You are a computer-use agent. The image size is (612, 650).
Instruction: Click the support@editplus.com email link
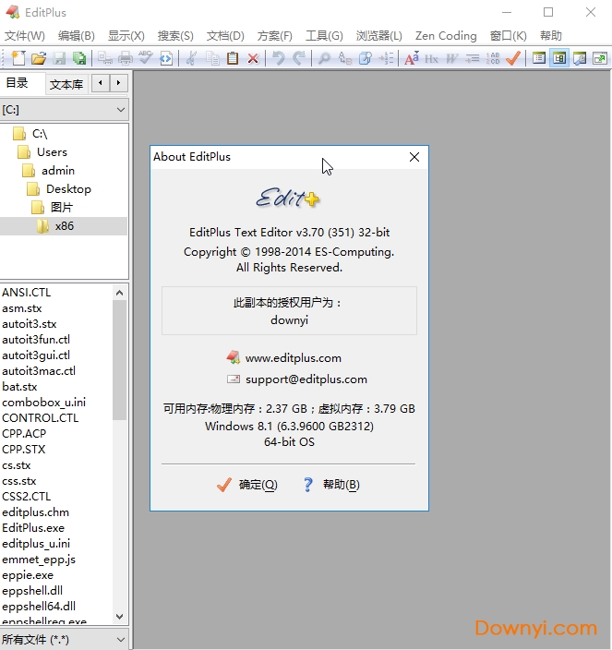(x=306, y=379)
